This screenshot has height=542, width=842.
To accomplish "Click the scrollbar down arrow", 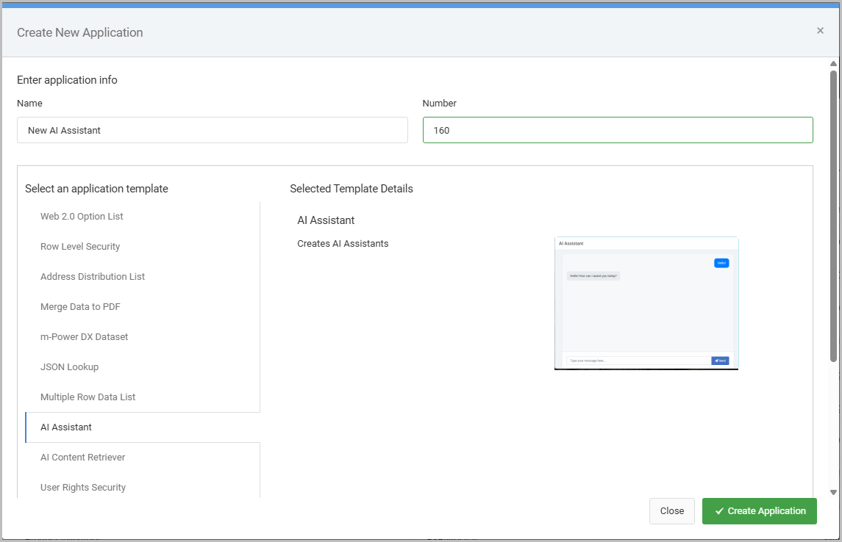I will tap(833, 492).
